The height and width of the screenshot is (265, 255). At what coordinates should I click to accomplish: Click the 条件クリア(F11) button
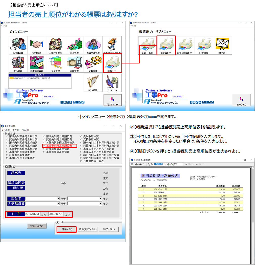88,229
